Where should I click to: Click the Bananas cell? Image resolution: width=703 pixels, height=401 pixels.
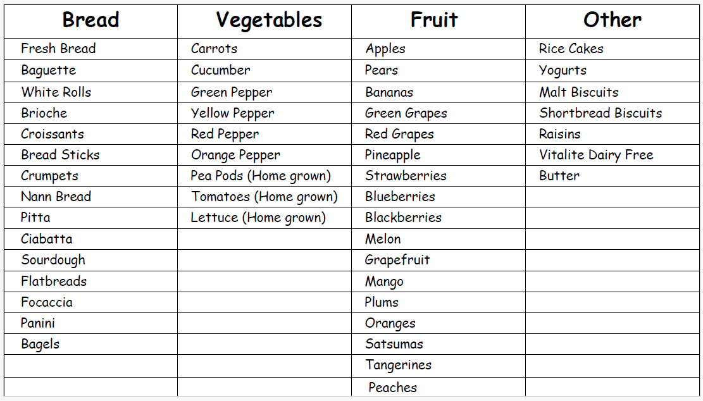click(389, 92)
